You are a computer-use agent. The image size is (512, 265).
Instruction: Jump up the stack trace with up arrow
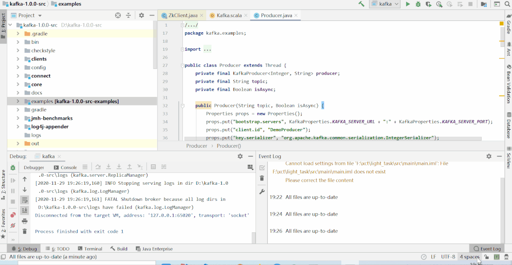tap(25, 179)
